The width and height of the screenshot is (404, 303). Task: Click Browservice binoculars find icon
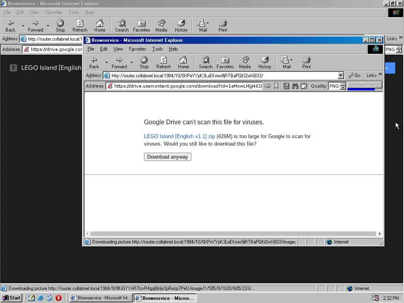point(295,86)
